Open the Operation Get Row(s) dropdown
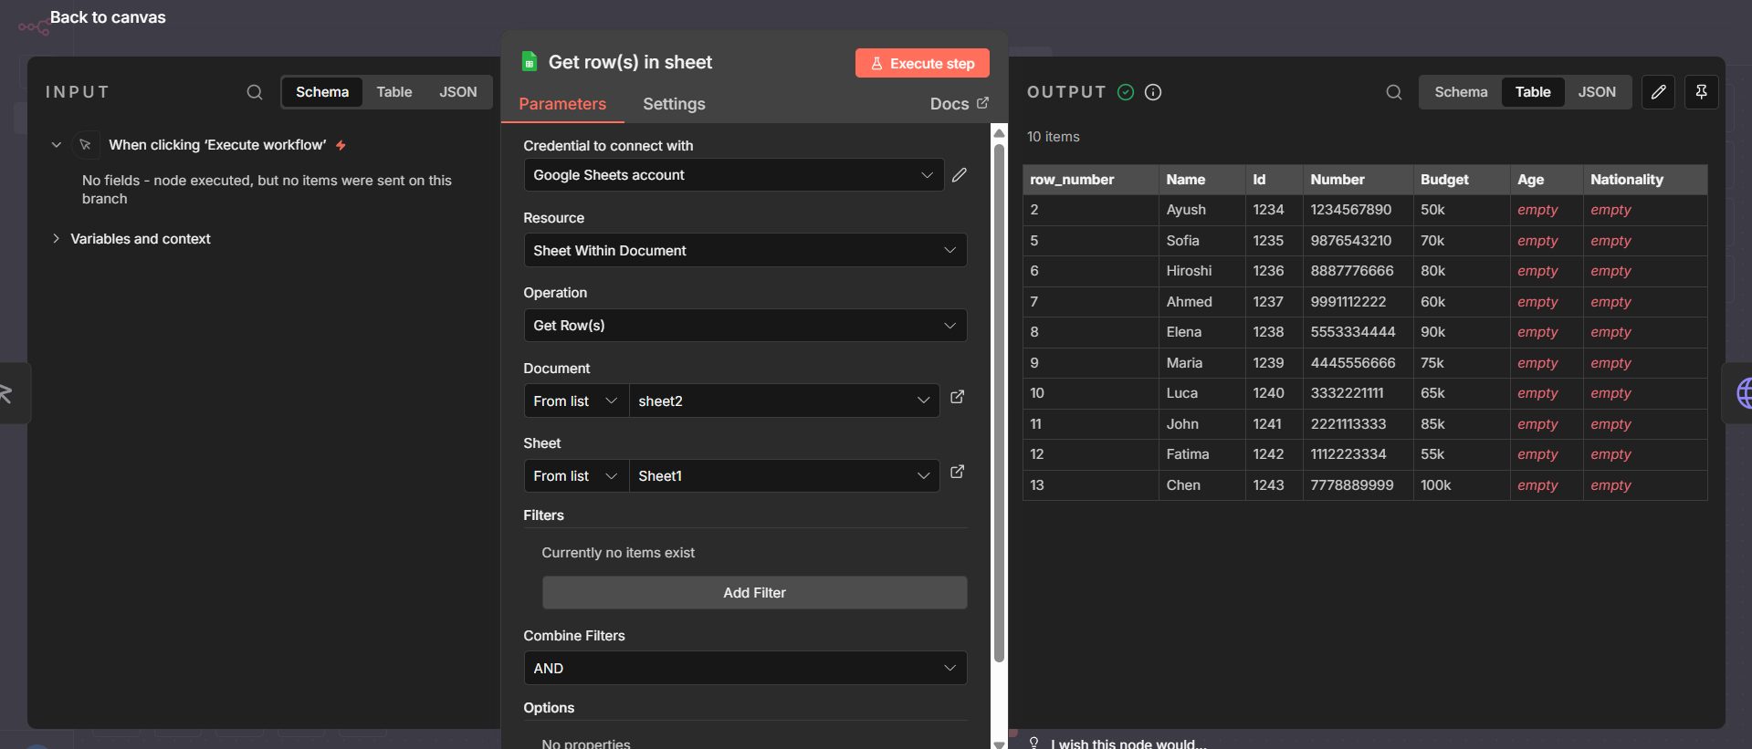Image resolution: width=1752 pixels, height=749 pixels. tap(745, 326)
